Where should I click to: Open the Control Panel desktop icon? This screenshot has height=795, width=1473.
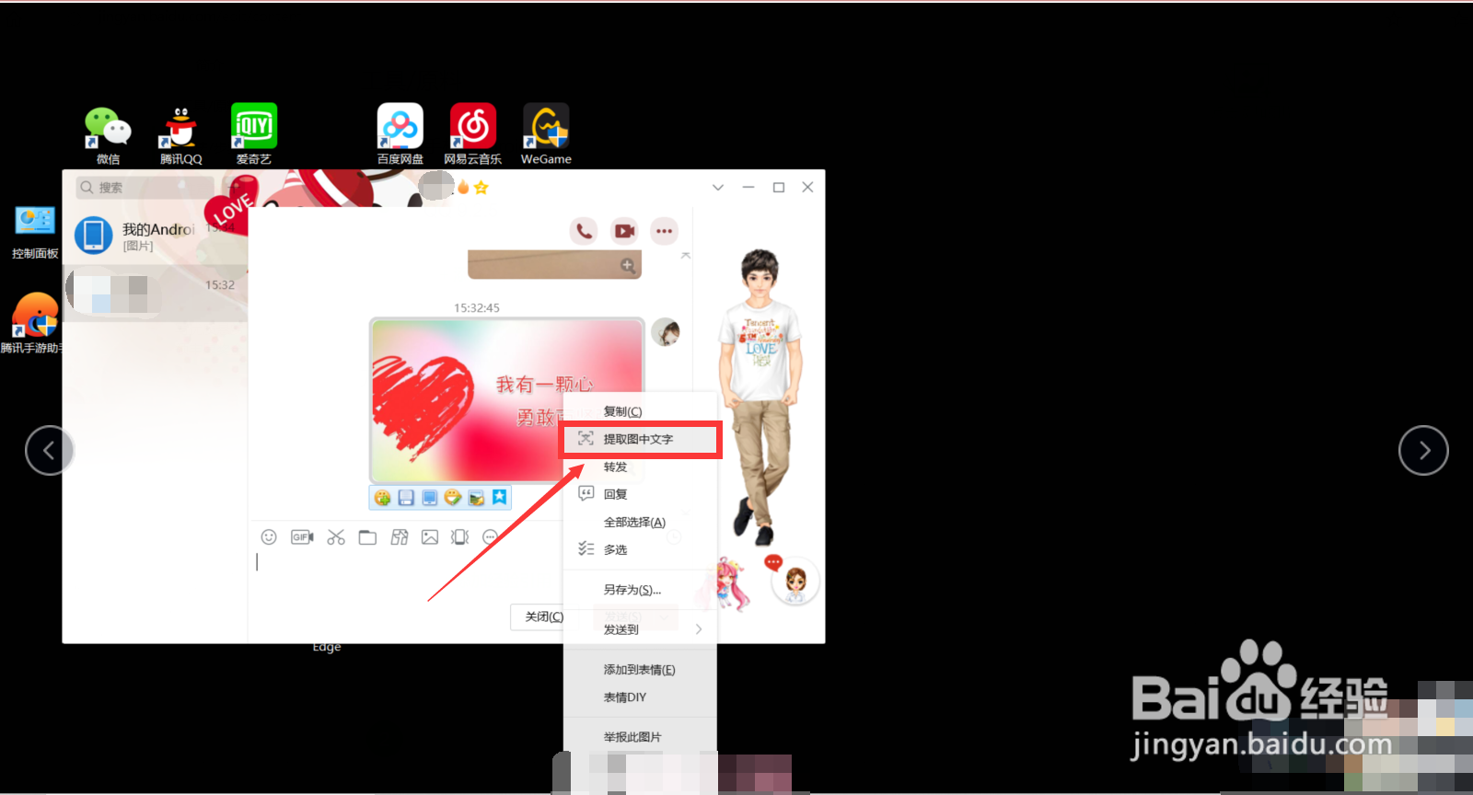35,232
